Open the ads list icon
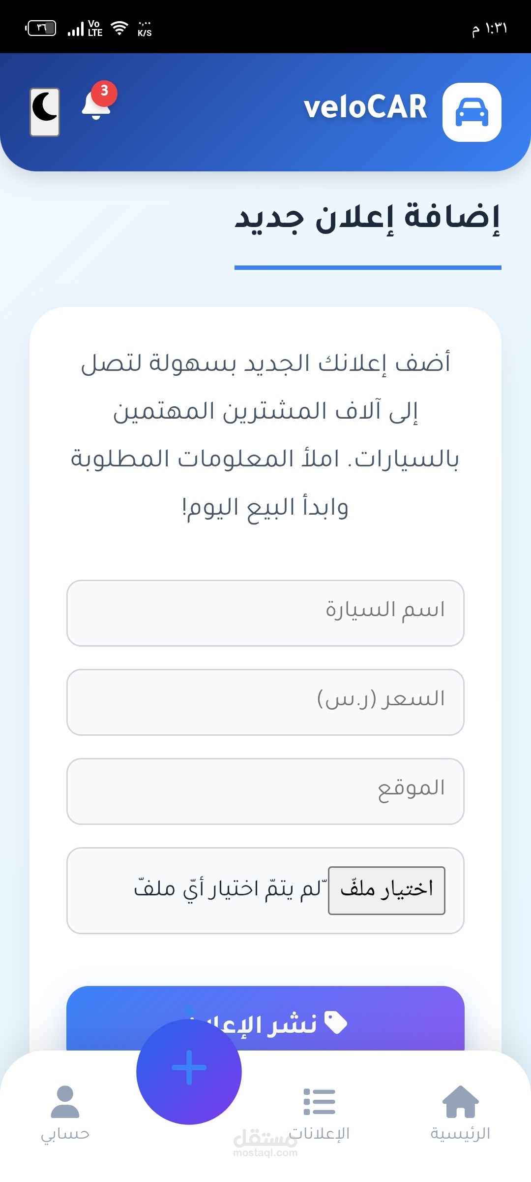The image size is (531, 1182). point(319,1102)
